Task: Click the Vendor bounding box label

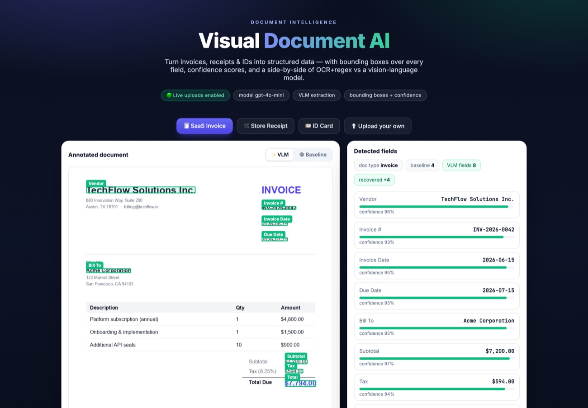Action: [x=96, y=183]
